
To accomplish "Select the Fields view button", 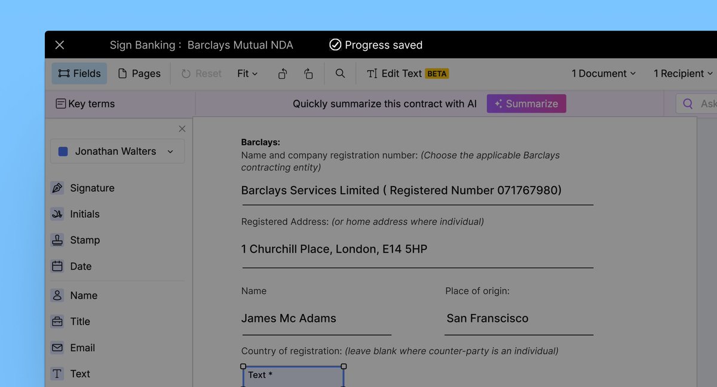I will pos(79,74).
